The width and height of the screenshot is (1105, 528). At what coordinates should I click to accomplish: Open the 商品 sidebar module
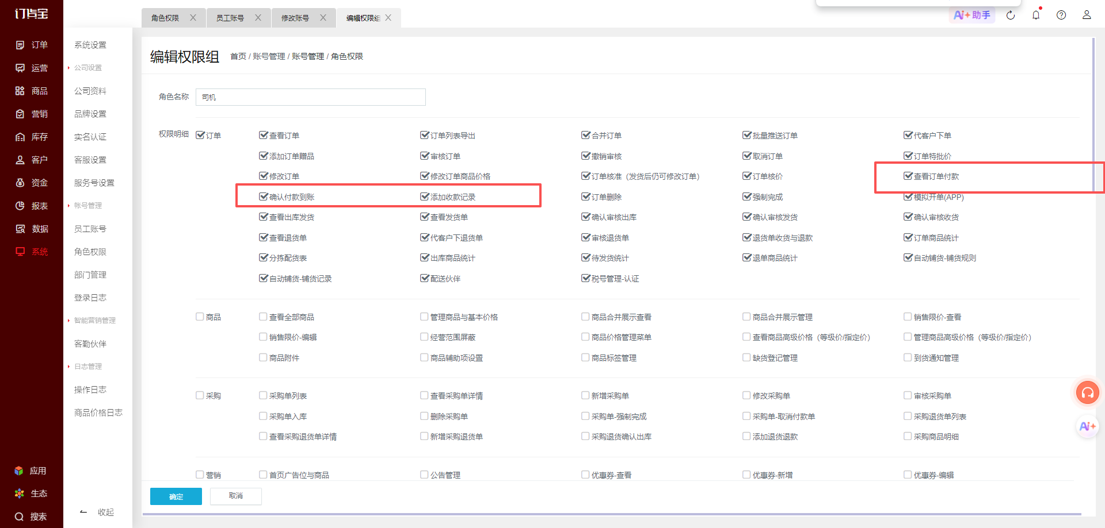pos(32,91)
